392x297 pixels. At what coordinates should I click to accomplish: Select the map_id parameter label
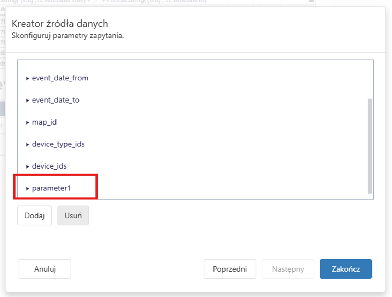(44, 122)
